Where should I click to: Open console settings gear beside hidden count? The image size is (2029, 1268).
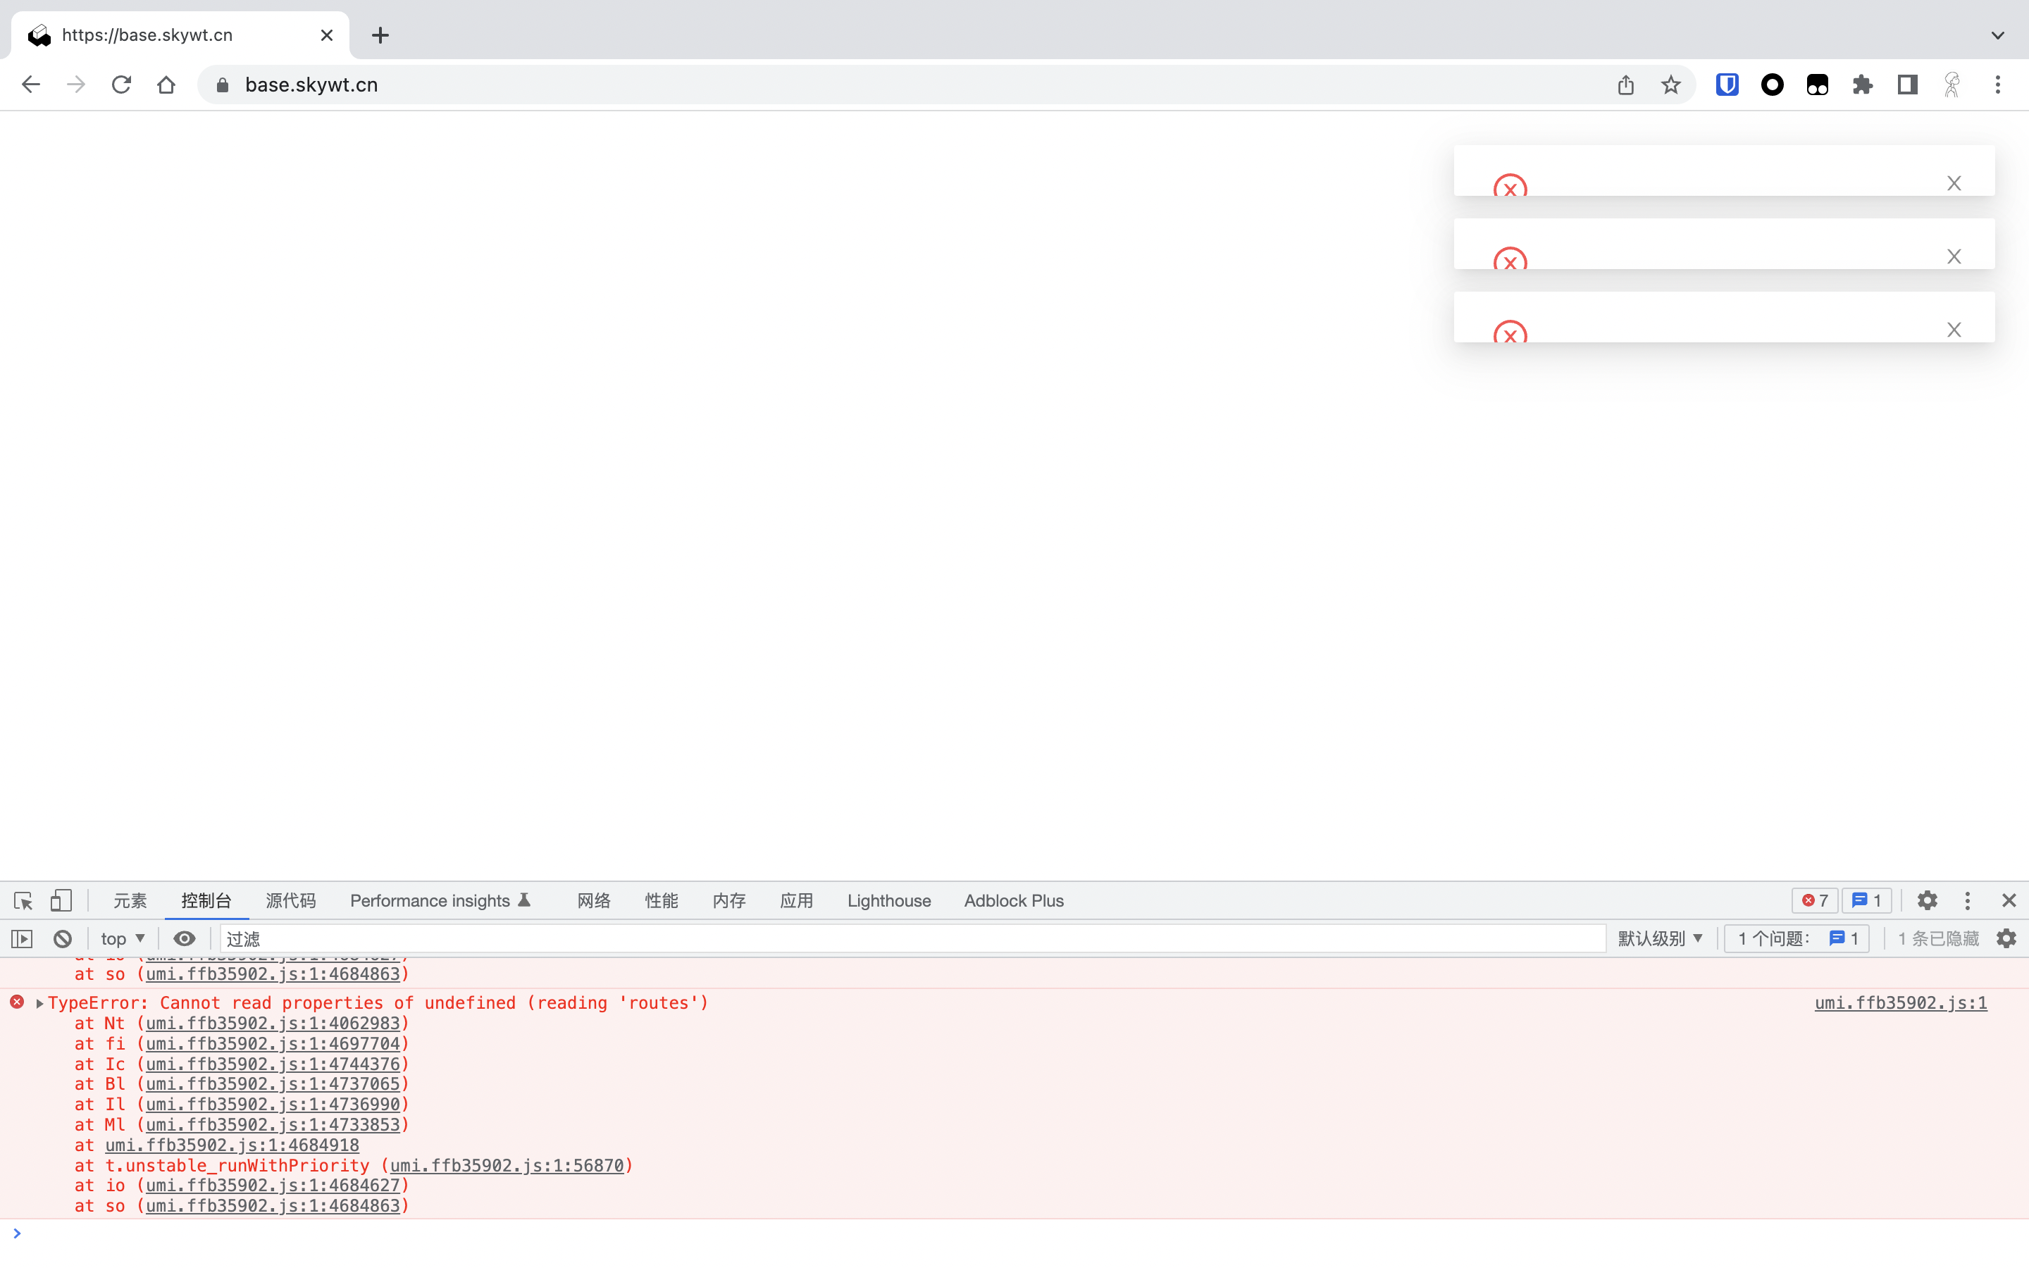click(2006, 938)
